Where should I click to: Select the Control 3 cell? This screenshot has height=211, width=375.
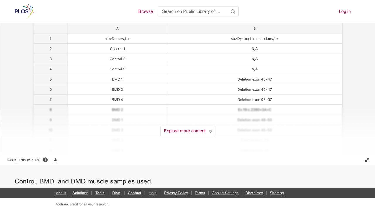[117, 69]
